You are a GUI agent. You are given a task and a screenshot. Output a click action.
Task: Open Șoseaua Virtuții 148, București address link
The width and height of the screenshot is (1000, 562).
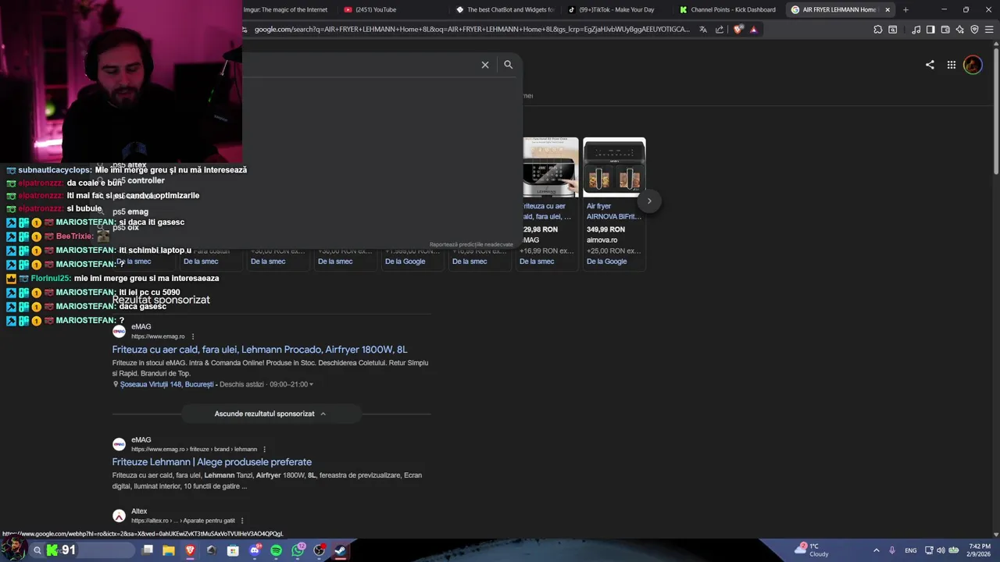(166, 384)
